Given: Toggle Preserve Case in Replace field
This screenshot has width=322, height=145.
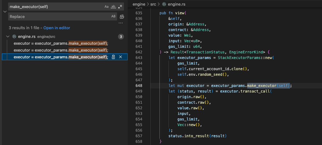Looking at the screenshot, I should [113, 16].
